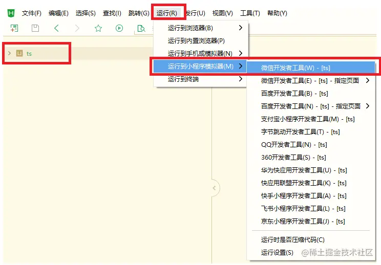Open the 选择(S) menu
Viewport: 381px width, 265px height.
tap(86, 13)
